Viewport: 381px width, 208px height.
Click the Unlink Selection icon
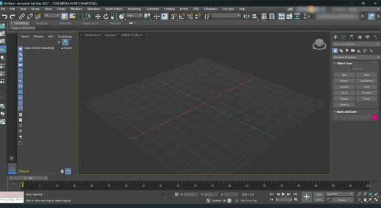(x=30, y=16)
